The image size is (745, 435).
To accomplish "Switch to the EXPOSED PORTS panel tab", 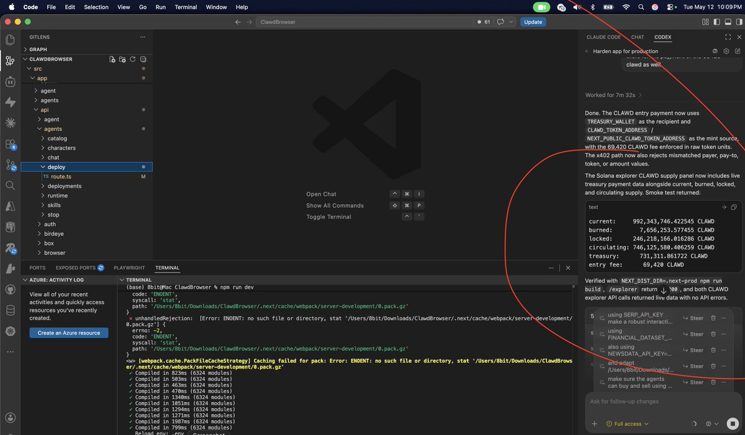I will click(x=79, y=268).
